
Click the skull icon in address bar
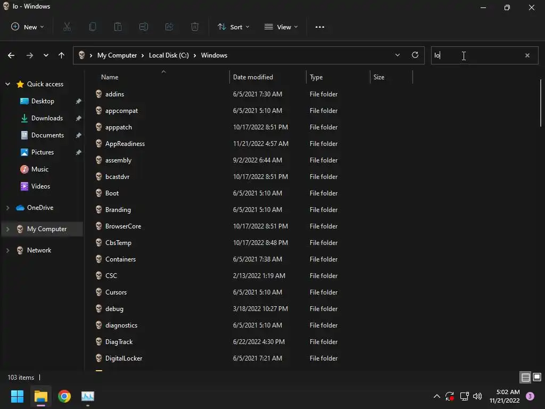pos(81,55)
